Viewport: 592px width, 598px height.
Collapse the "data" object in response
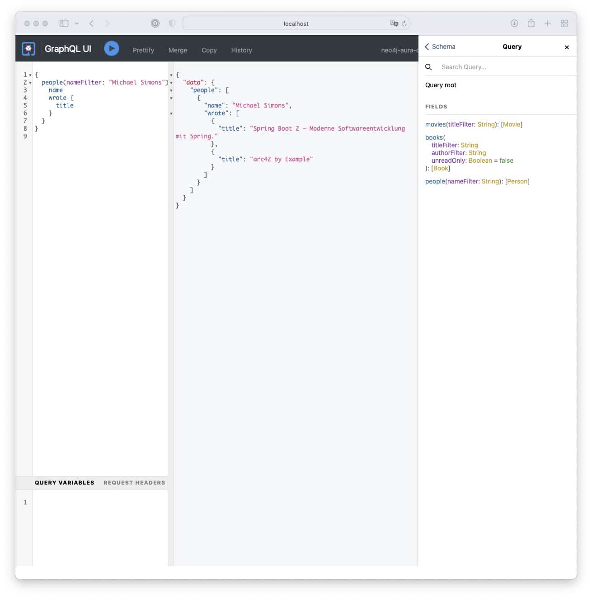(x=171, y=83)
